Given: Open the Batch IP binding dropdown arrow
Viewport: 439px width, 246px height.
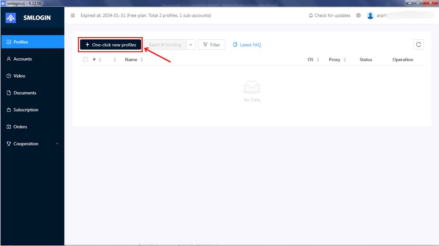Looking at the screenshot, I should pos(191,45).
